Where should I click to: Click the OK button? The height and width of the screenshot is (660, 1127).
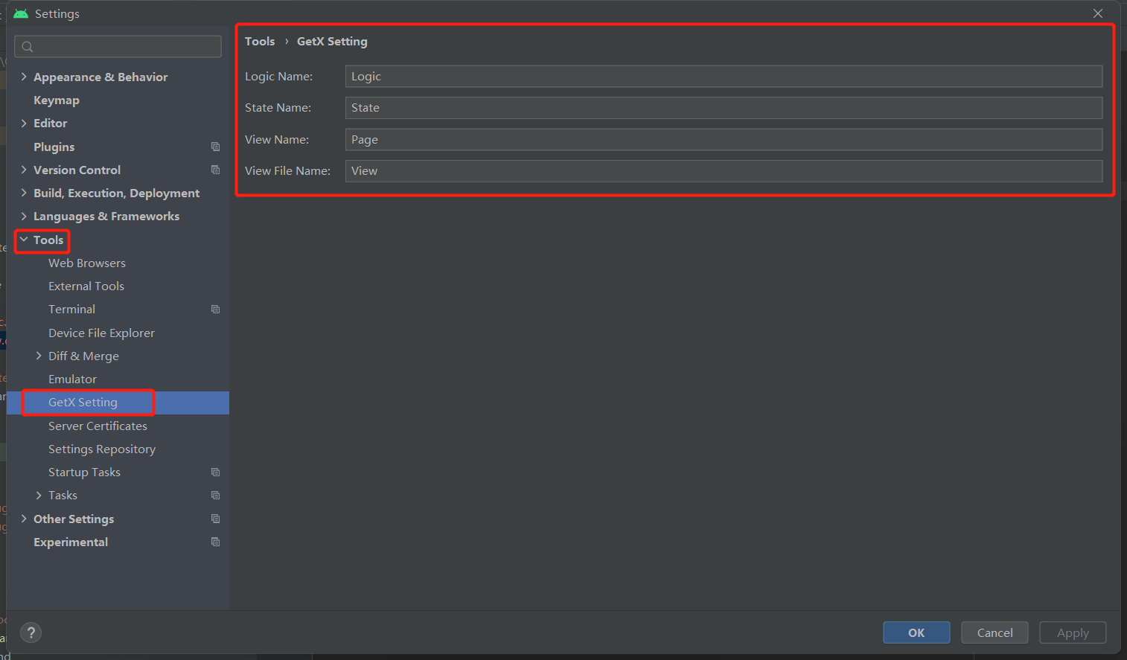pos(916,632)
